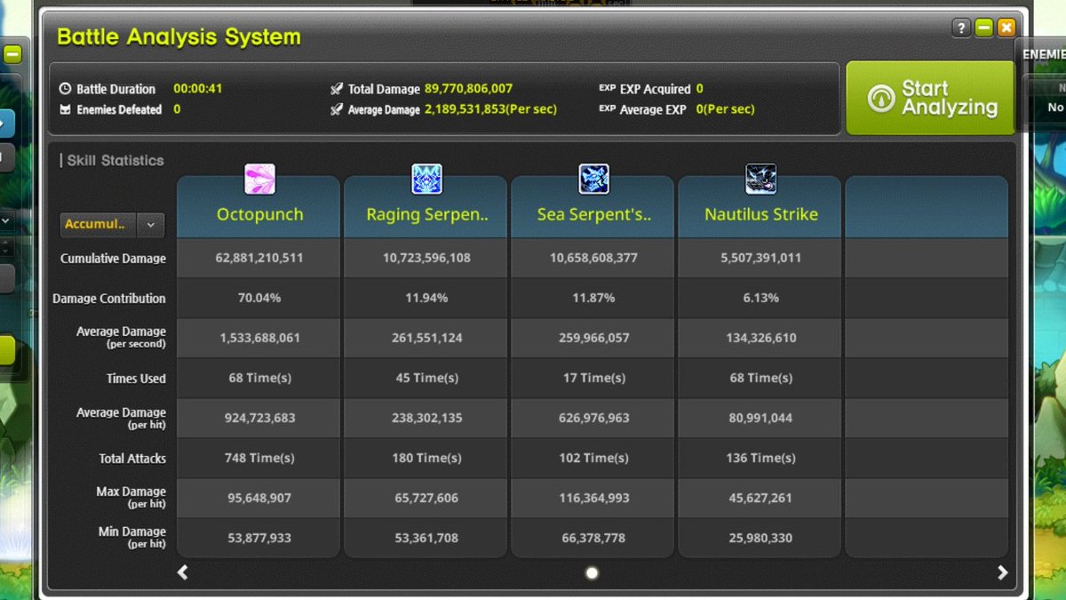Click the Total Attacks row label
Image resolution: width=1066 pixels, height=600 pixels.
pos(132,459)
